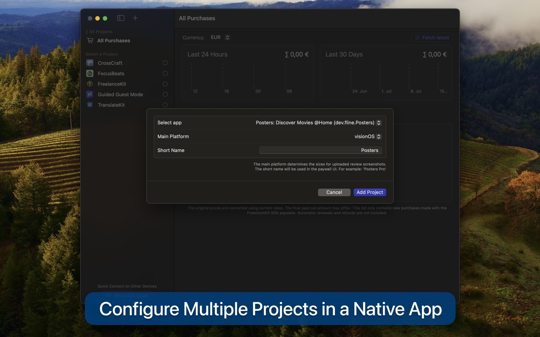The height and width of the screenshot is (337, 540).
Task: Open the Select app dropdown
Action: (x=318, y=122)
